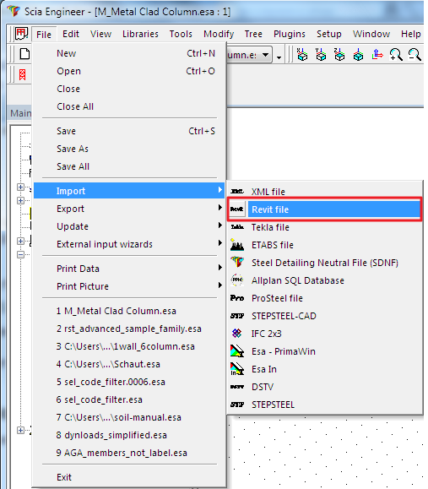428x489 pixels.
Task: Collapse the minus node in main tree
Action: point(20,254)
